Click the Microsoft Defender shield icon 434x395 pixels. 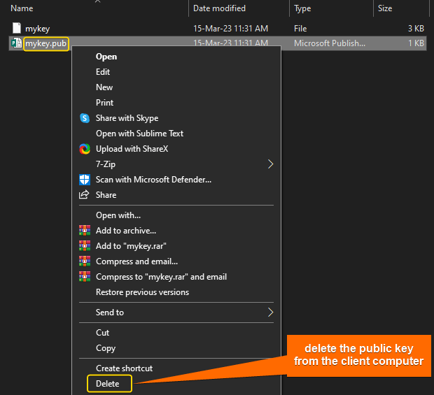tap(85, 180)
